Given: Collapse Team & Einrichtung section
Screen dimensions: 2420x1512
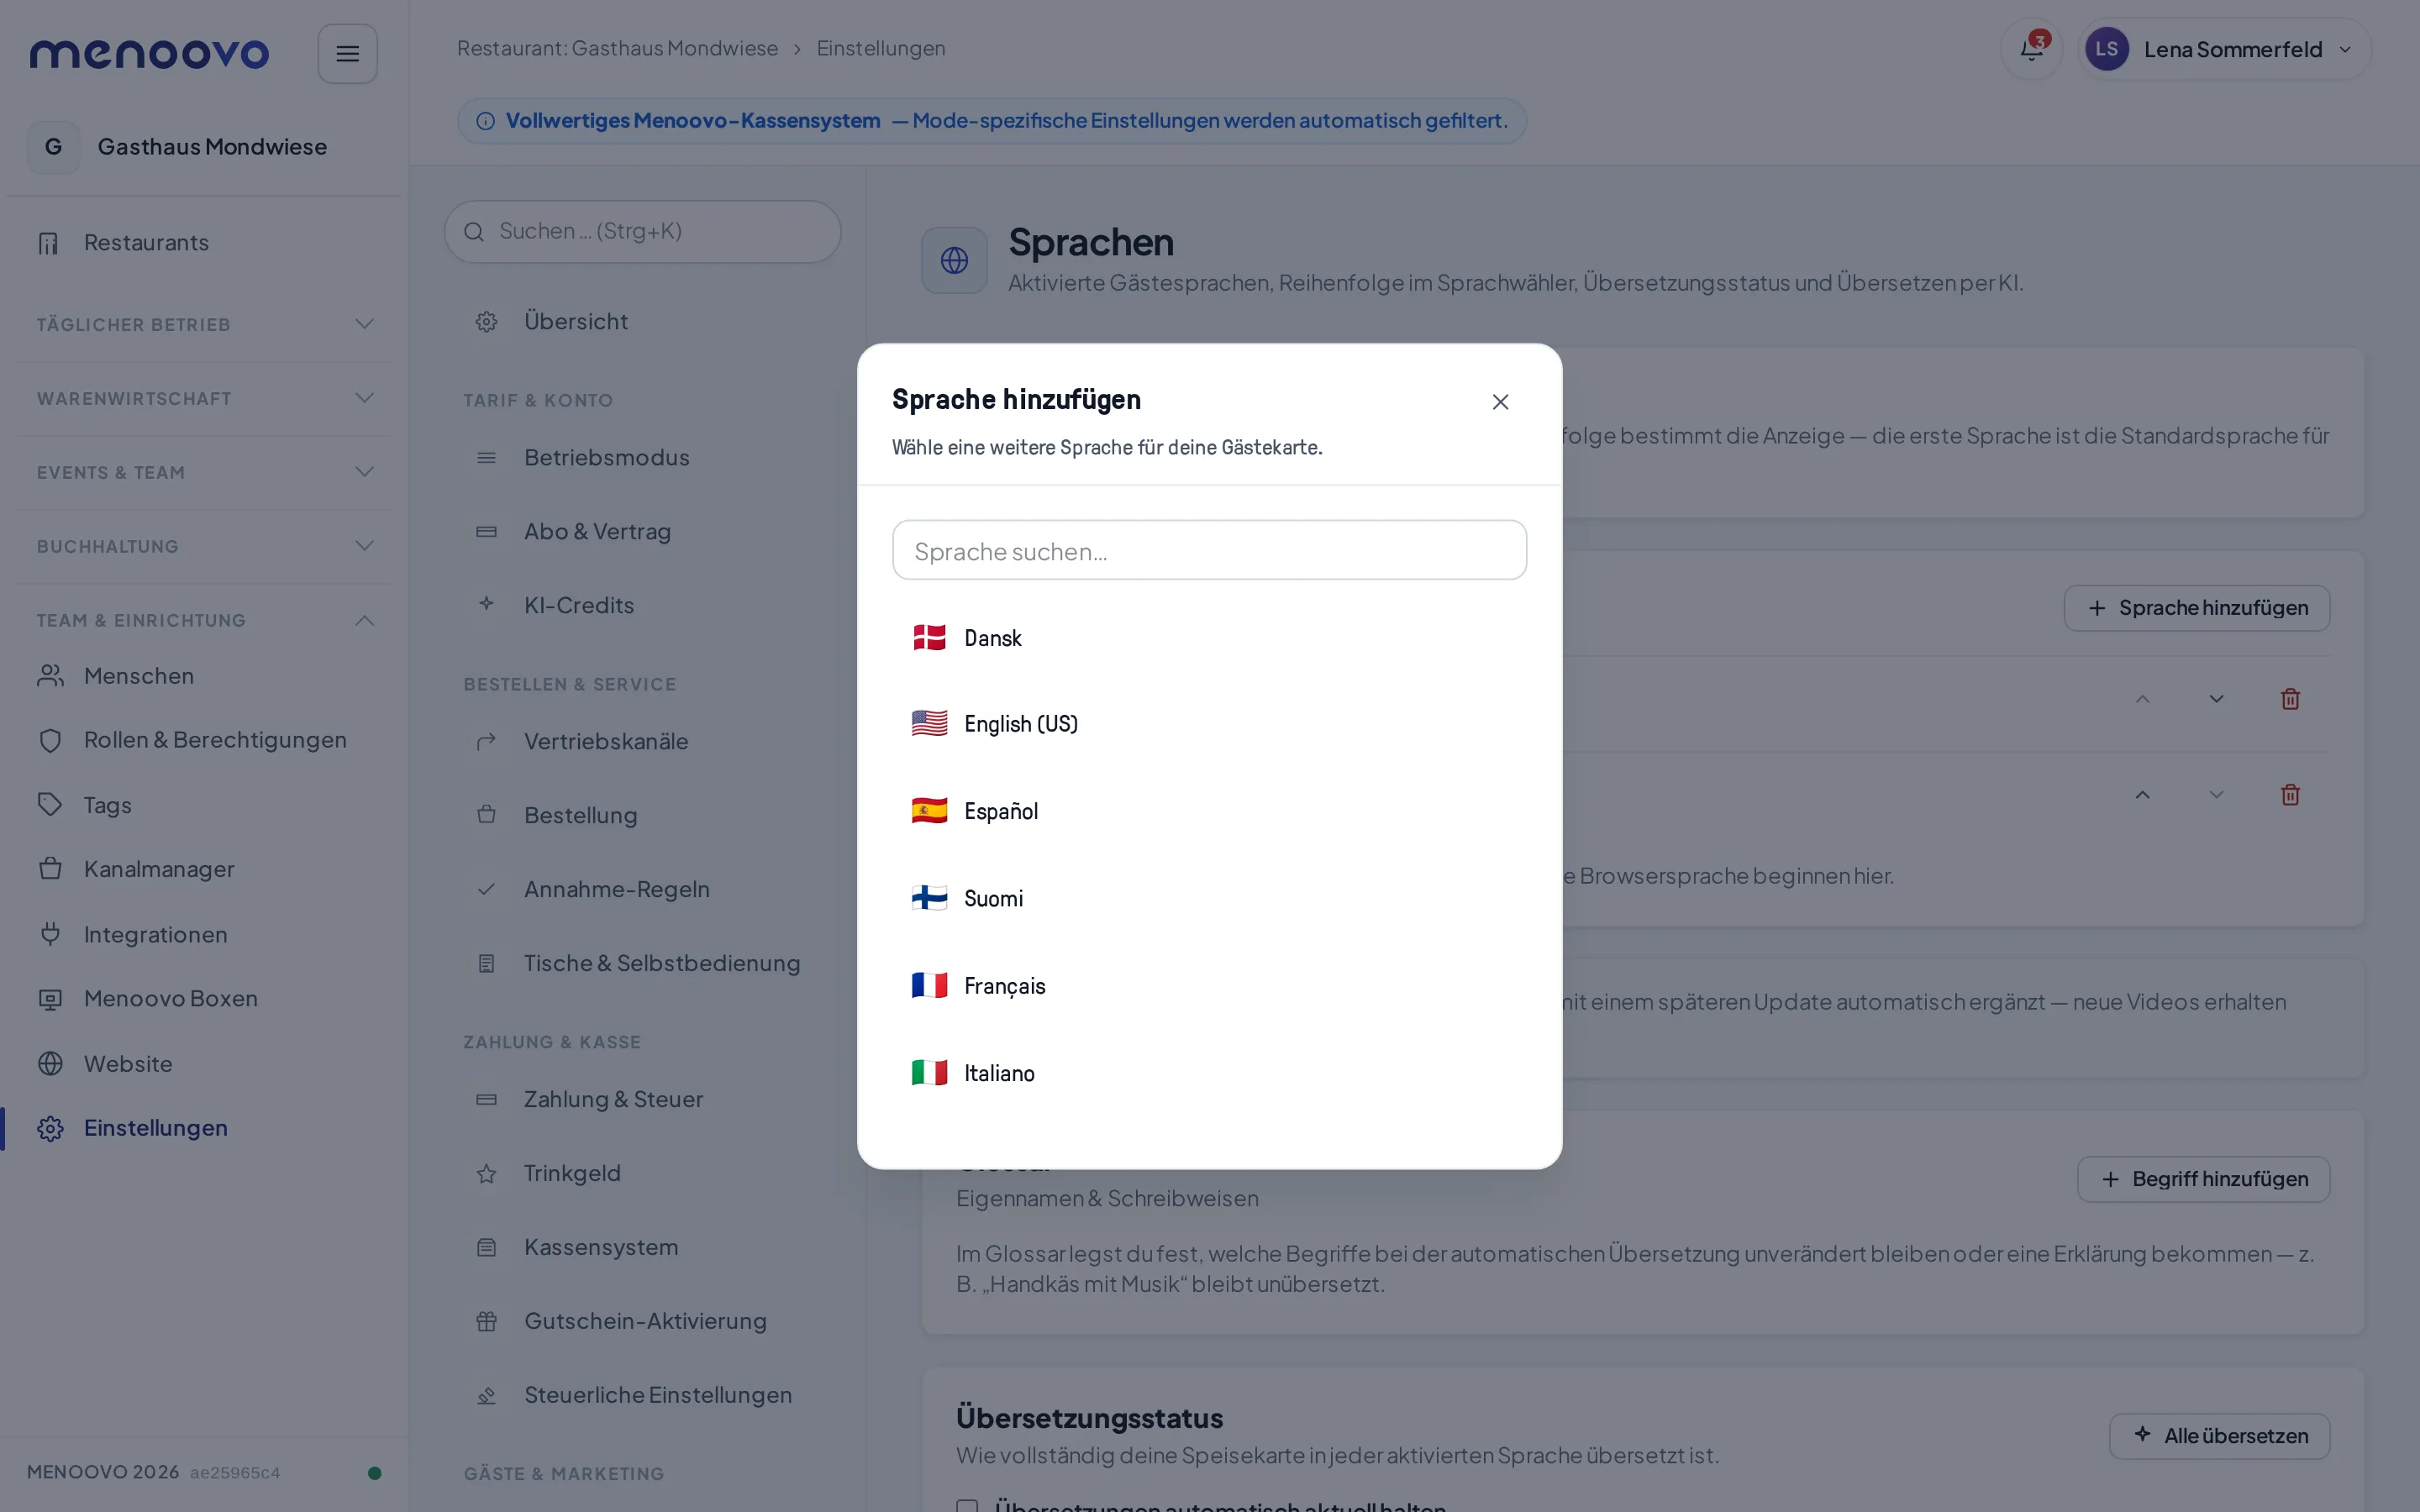Looking at the screenshot, I should point(205,620).
